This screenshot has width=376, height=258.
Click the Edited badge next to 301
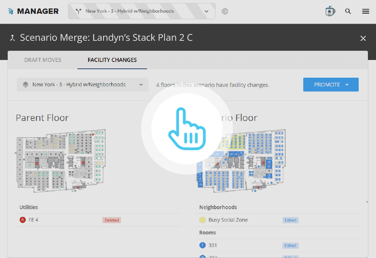click(x=290, y=245)
